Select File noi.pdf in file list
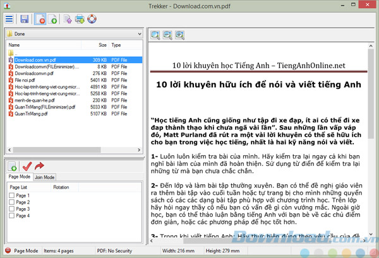 tap(25, 80)
